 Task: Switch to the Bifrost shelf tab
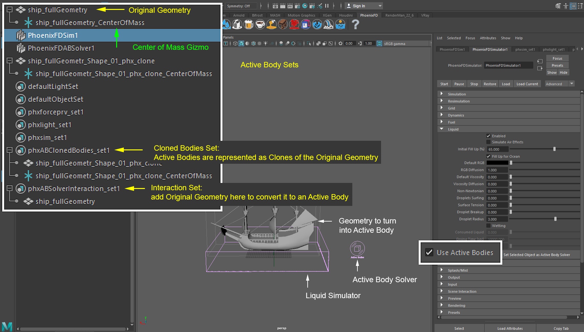257,15
